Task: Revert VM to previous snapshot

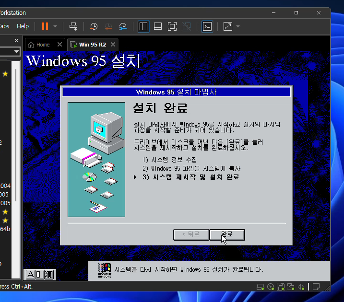Action: pos(108,26)
